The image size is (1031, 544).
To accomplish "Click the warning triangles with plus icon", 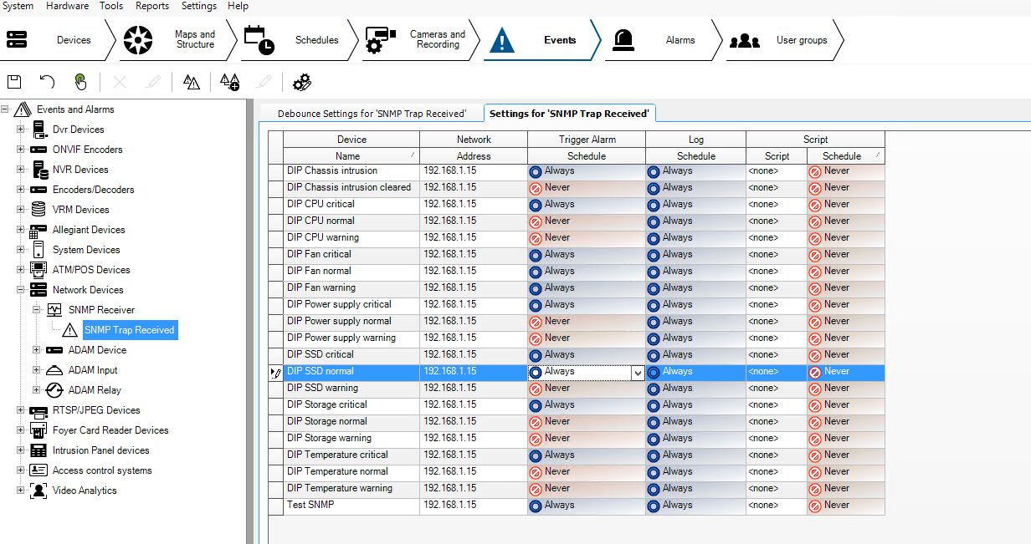I will coord(229,82).
